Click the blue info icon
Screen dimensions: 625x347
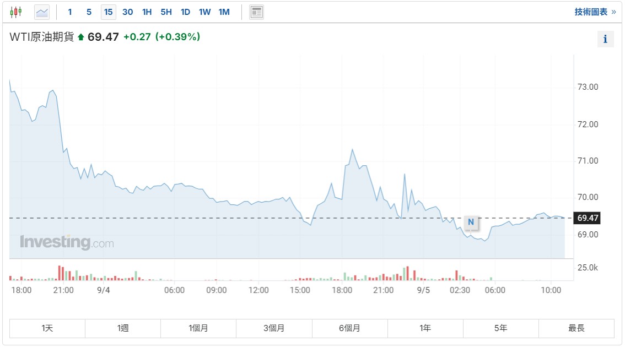pos(605,39)
